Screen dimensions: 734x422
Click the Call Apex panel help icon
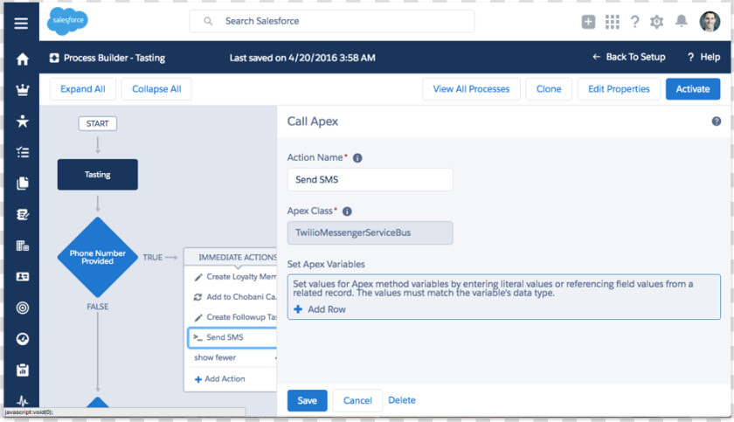(x=717, y=121)
